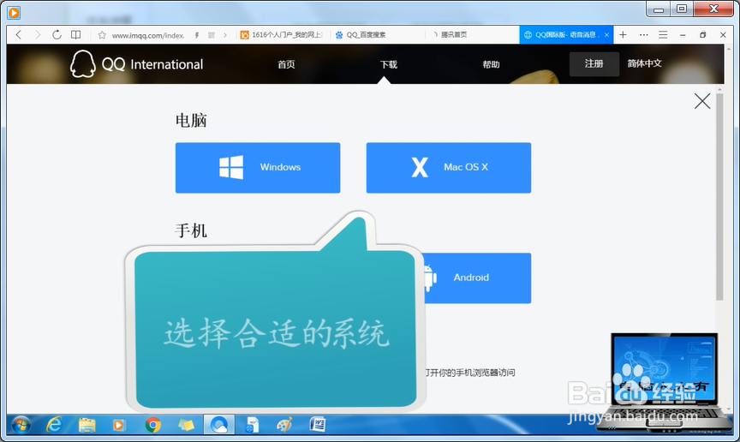Click the lightning bolt icon in address bar
Image resolution: width=740 pixels, height=442 pixels.
click(x=197, y=35)
